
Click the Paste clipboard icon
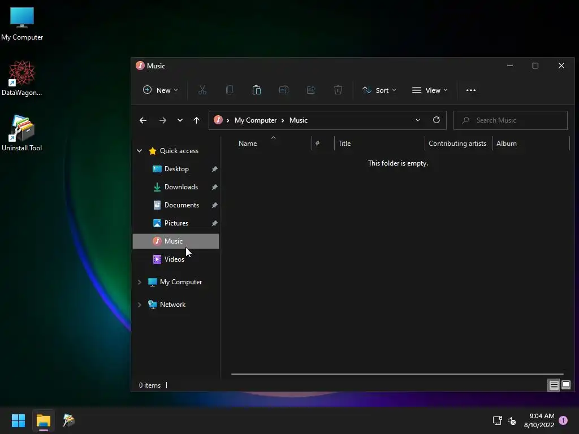coord(257,90)
